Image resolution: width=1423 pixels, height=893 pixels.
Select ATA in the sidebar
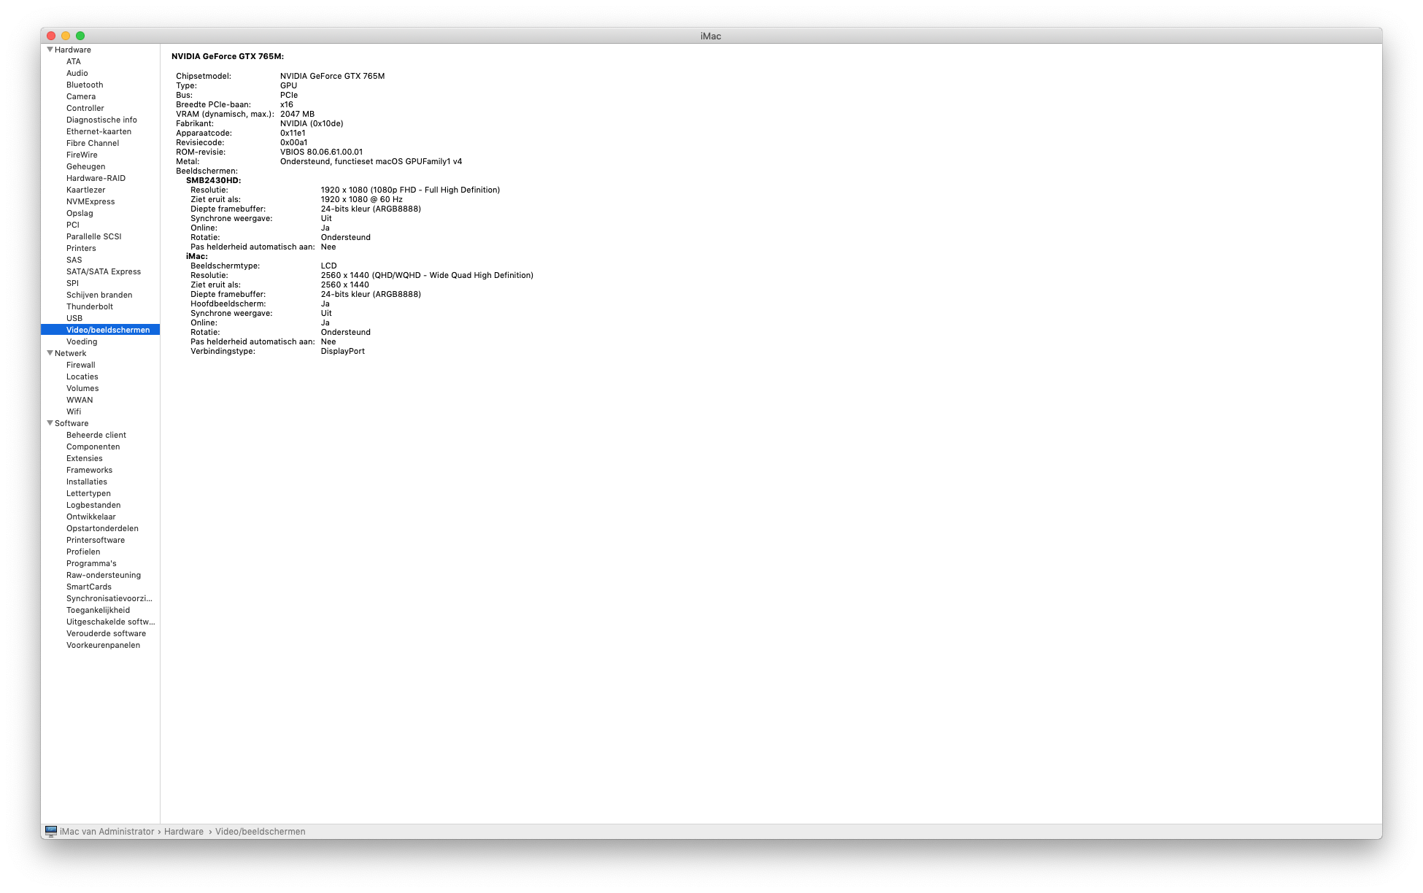pyautogui.click(x=74, y=61)
